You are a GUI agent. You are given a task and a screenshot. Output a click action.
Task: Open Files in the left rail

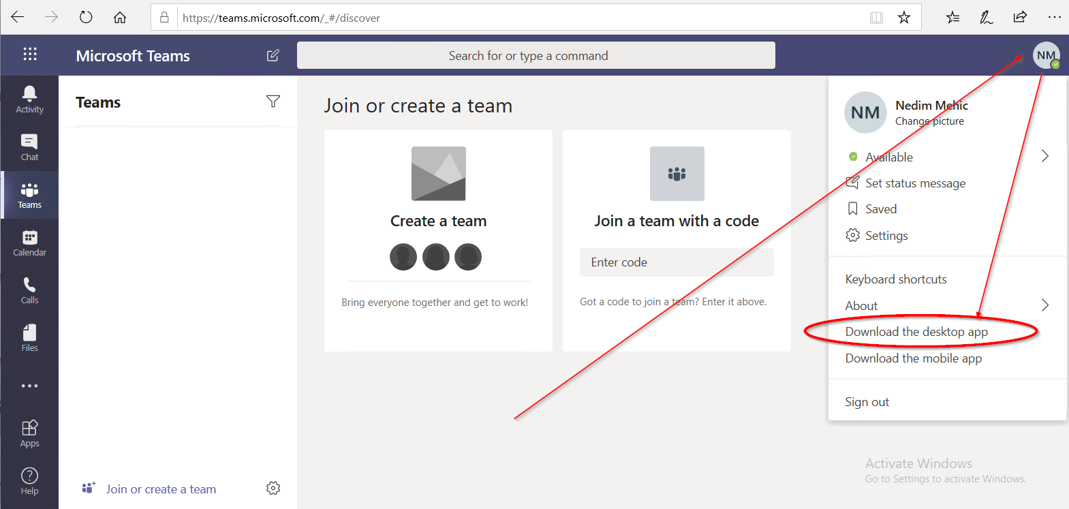[29, 338]
